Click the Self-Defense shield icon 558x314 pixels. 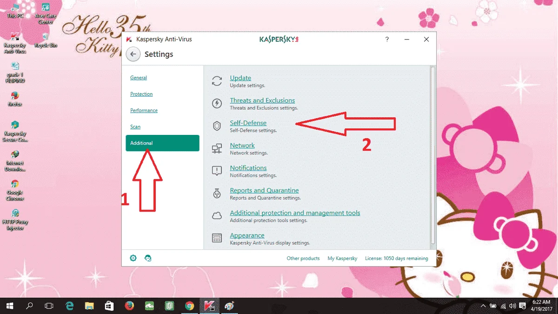coord(217,126)
